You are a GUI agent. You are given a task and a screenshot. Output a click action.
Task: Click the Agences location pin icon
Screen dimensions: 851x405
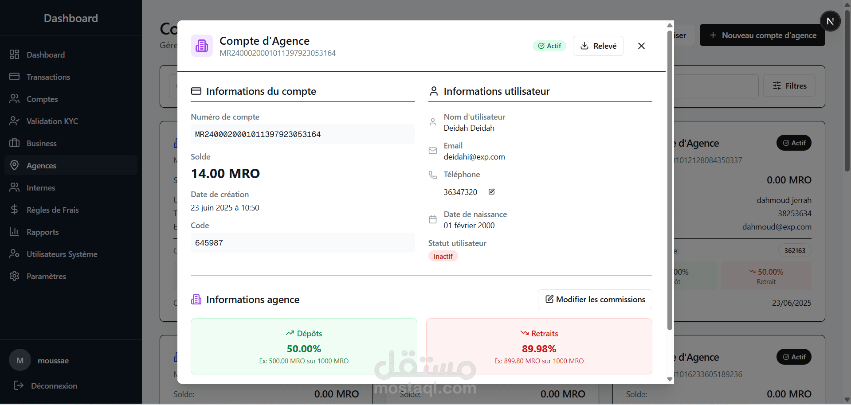[x=14, y=165]
